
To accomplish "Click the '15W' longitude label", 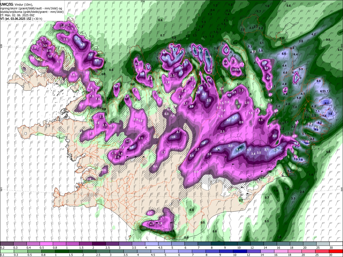I will point(284,1).
